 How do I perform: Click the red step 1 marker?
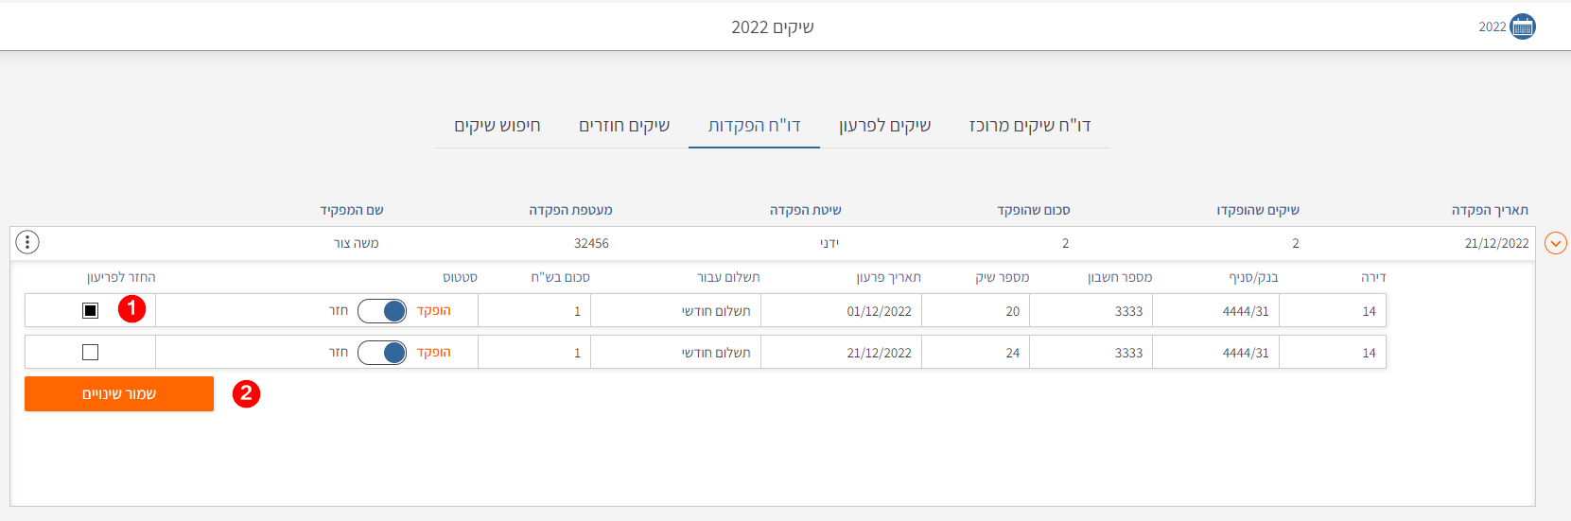tap(131, 308)
